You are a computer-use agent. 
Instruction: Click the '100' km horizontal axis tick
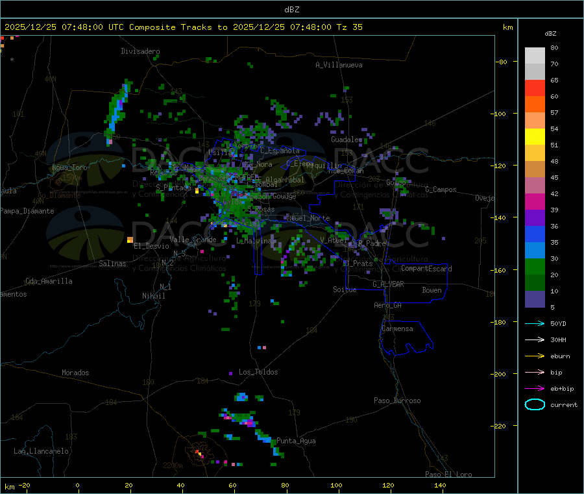(336, 485)
